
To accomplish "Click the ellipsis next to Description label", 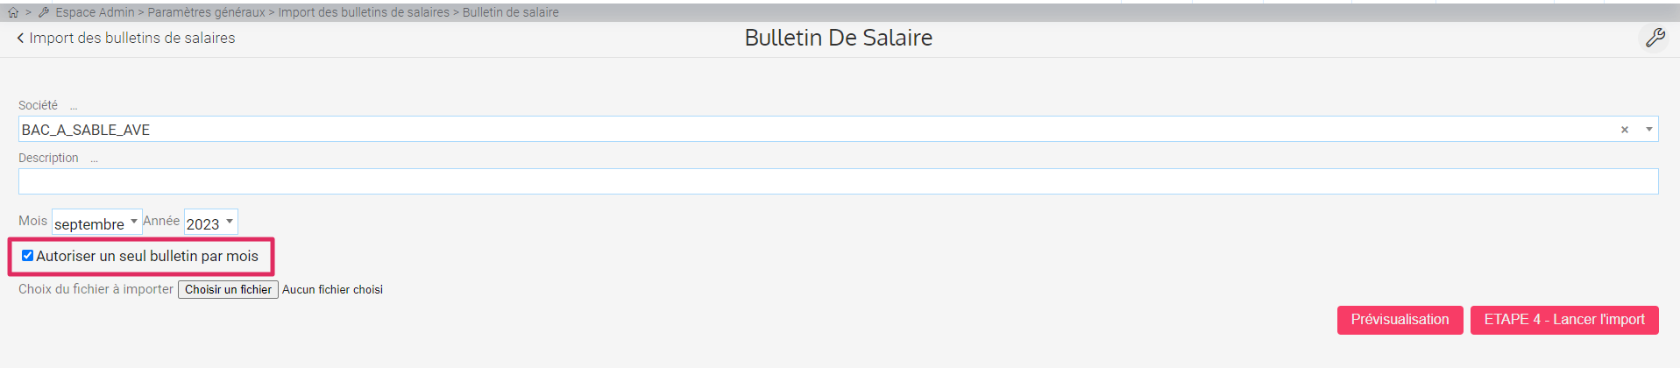I will (94, 159).
